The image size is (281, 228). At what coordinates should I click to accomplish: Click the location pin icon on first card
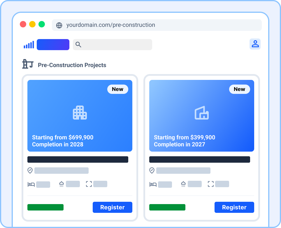tap(30, 171)
